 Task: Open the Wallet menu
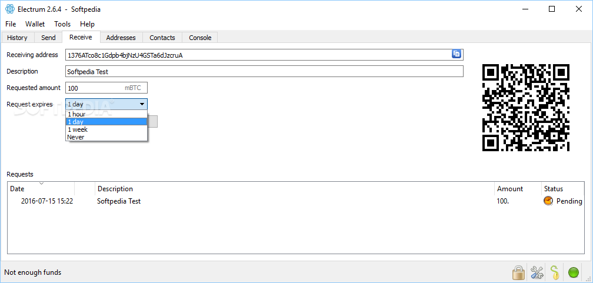(35, 24)
